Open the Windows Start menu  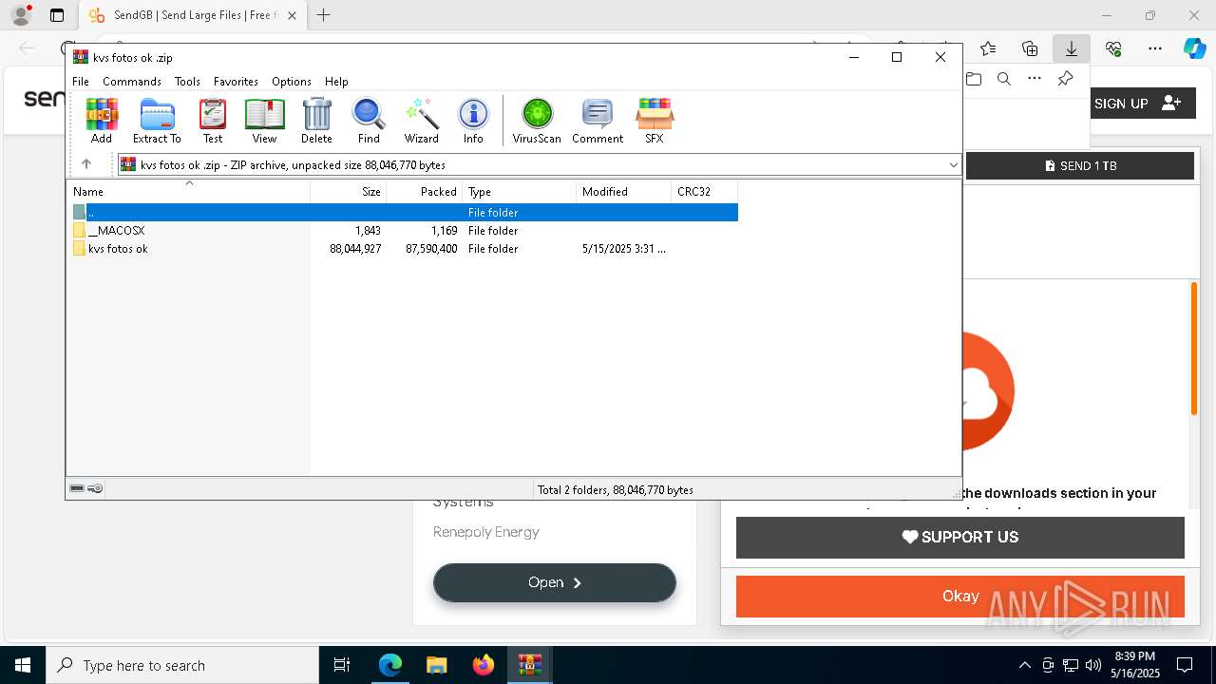pos(23,665)
